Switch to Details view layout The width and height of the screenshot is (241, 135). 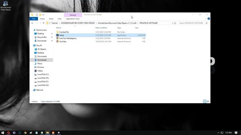click(x=205, y=101)
